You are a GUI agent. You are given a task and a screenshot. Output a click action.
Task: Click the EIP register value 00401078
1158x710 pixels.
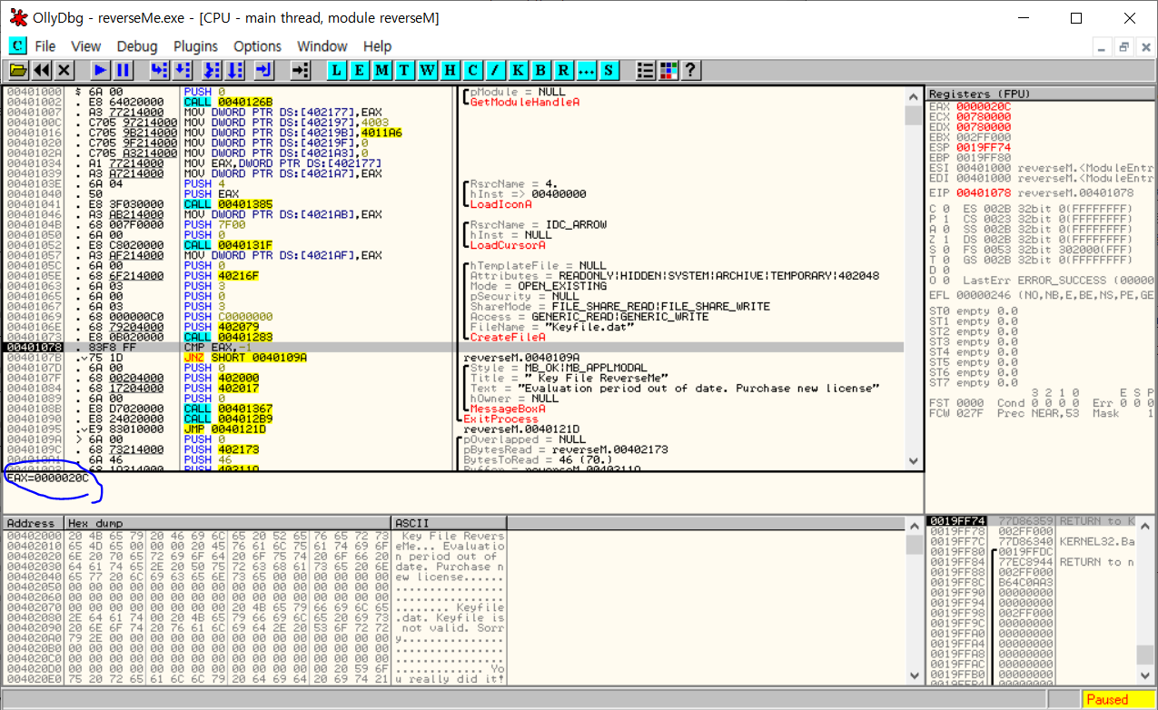tap(984, 192)
